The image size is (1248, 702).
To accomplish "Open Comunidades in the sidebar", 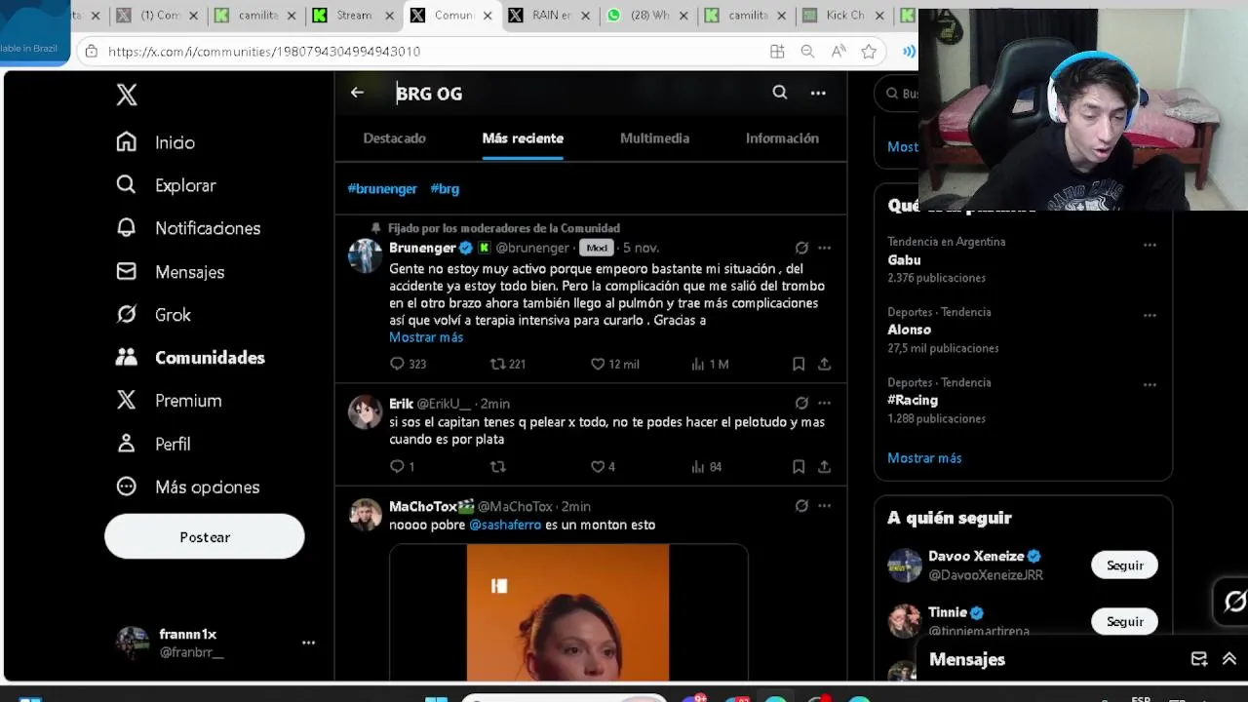I will click(x=190, y=358).
